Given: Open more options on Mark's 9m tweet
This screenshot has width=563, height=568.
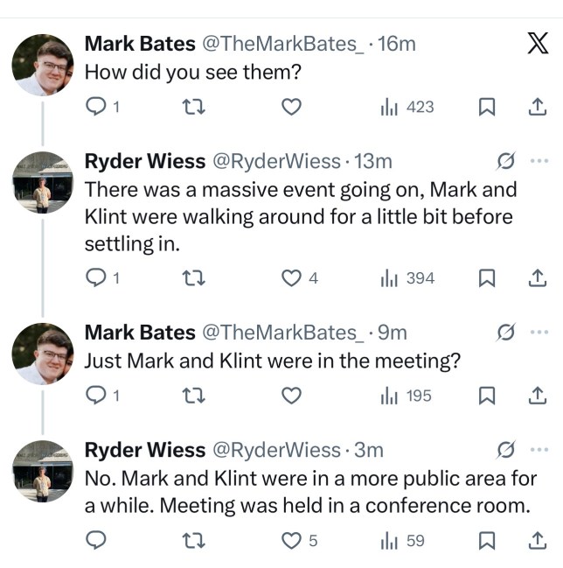Looking at the screenshot, I should pos(539,333).
